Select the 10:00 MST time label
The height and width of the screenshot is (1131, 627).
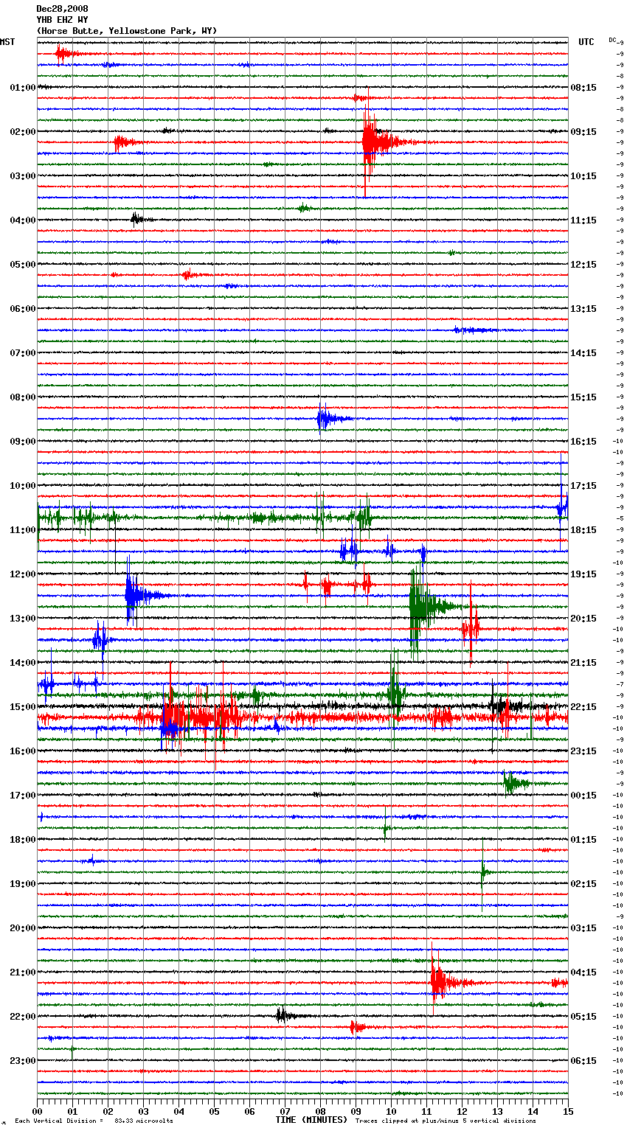(x=23, y=486)
